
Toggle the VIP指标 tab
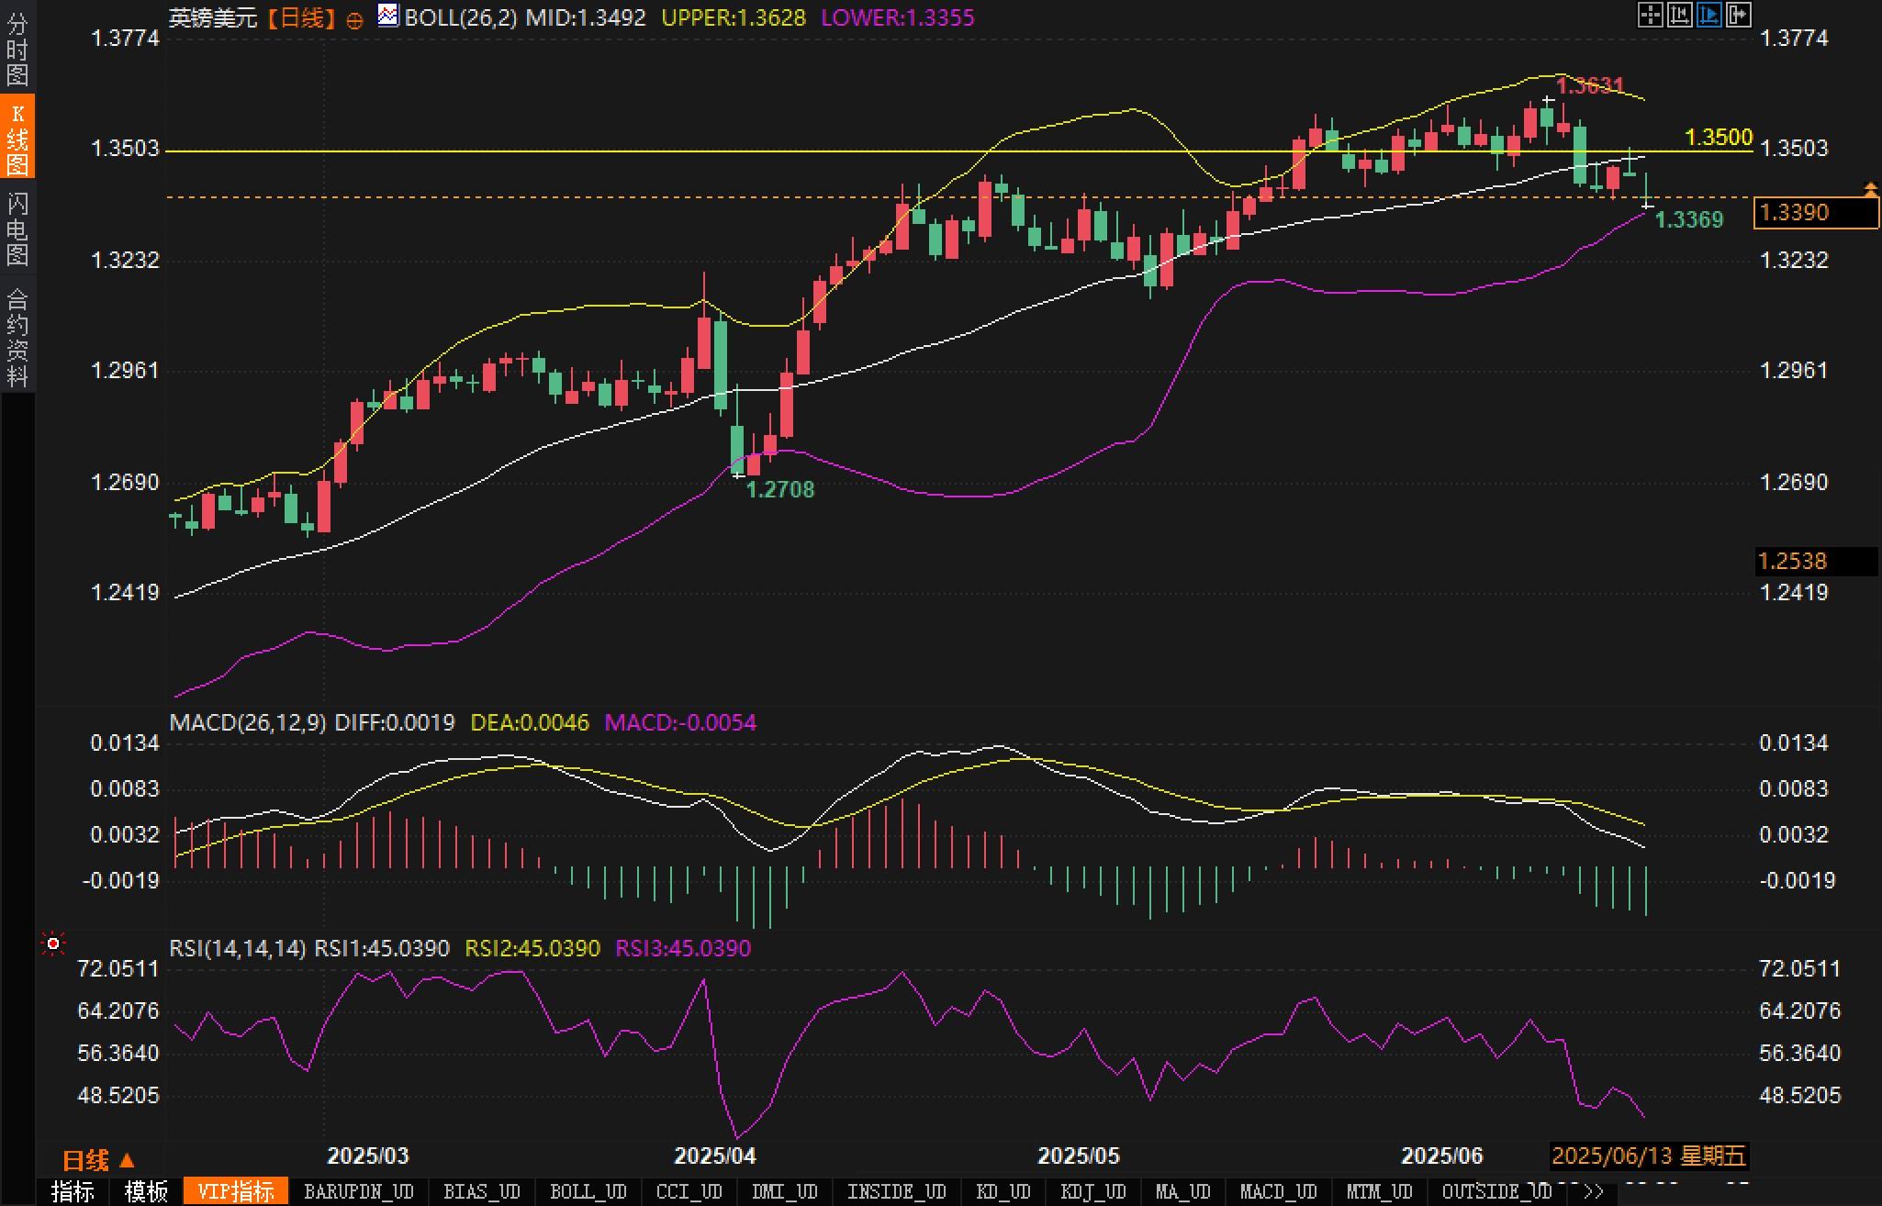click(236, 1191)
